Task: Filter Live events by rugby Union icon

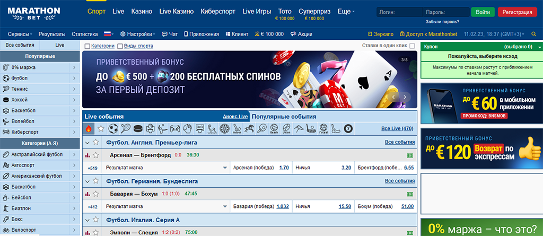Action: pyautogui.click(x=286, y=128)
